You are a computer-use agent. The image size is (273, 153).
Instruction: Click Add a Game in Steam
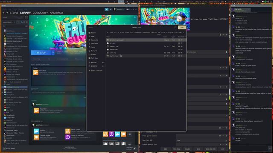coord(9,148)
